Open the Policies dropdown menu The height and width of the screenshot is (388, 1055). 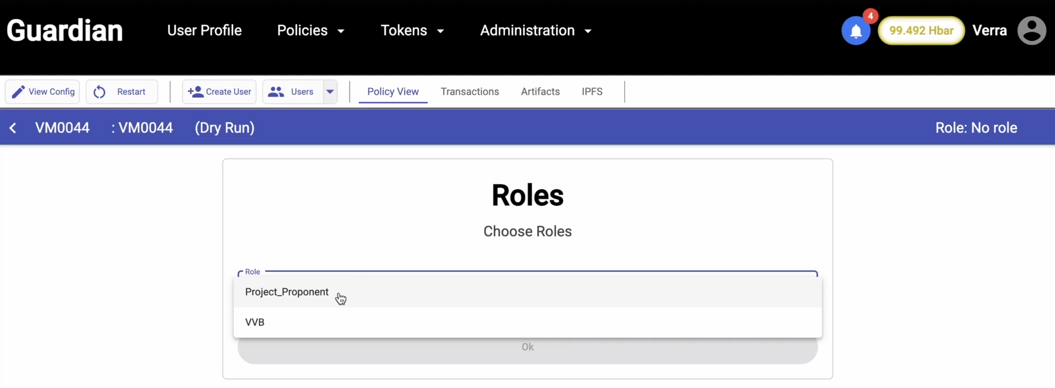pos(311,31)
